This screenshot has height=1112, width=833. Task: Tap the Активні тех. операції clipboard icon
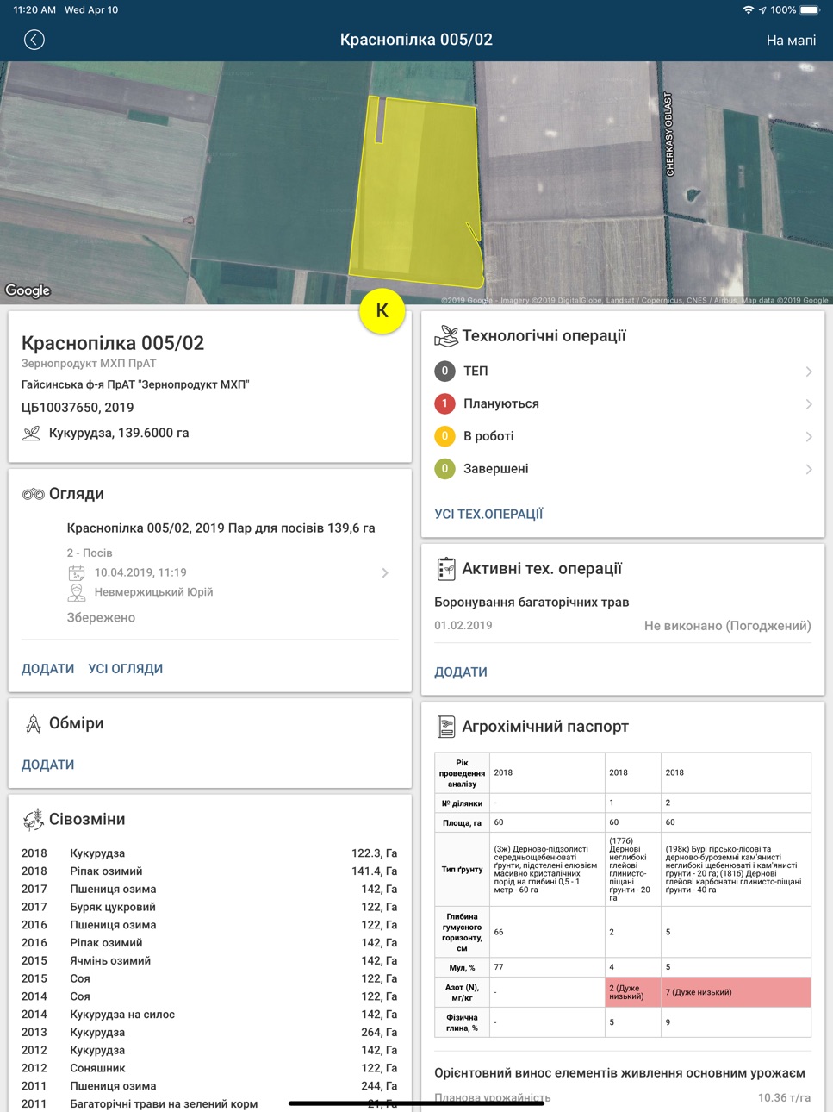click(x=446, y=568)
